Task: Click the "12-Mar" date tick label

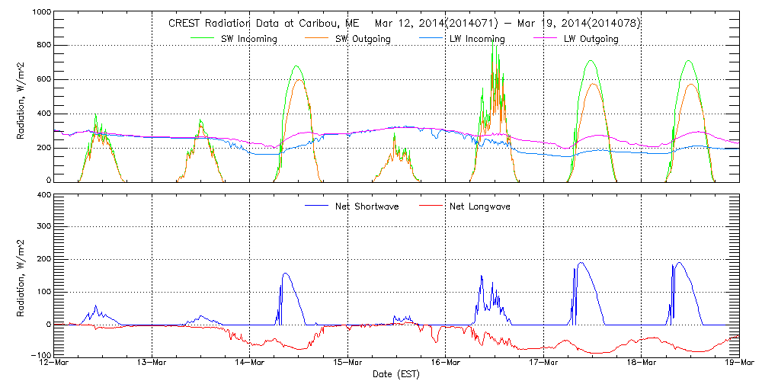Action: [x=54, y=363]
